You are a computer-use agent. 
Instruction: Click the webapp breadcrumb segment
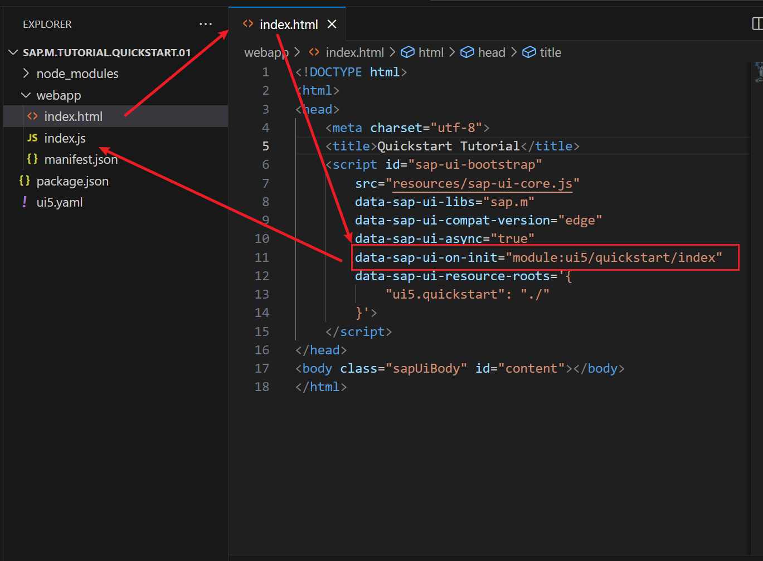click(266, 52)
